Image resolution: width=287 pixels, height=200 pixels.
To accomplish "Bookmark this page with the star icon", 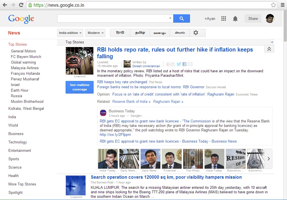I will pyautogui.click(x=273, y=5).
